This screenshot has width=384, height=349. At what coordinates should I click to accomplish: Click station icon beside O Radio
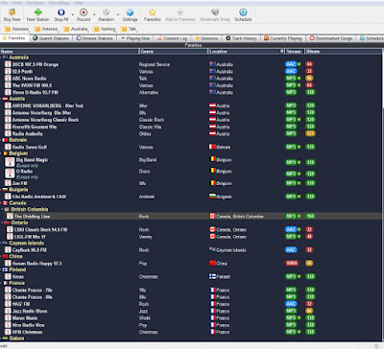[x=10, y=174]
